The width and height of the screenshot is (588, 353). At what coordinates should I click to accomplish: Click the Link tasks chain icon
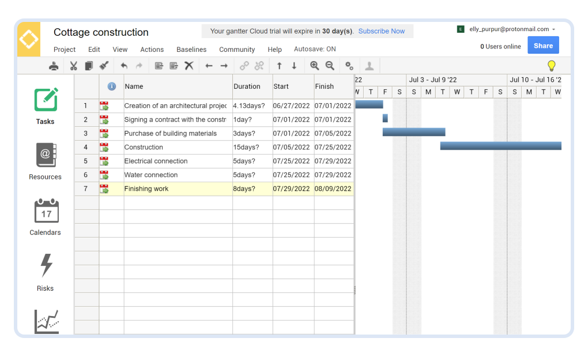(244, 66)
